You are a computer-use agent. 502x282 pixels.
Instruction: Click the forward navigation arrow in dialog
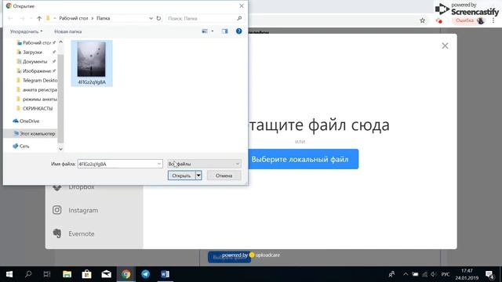click(22, 19)
